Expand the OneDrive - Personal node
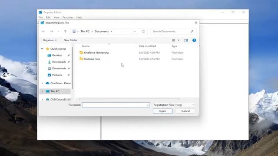This screenshot has height=156, width=278. click(x=42, y=83)
